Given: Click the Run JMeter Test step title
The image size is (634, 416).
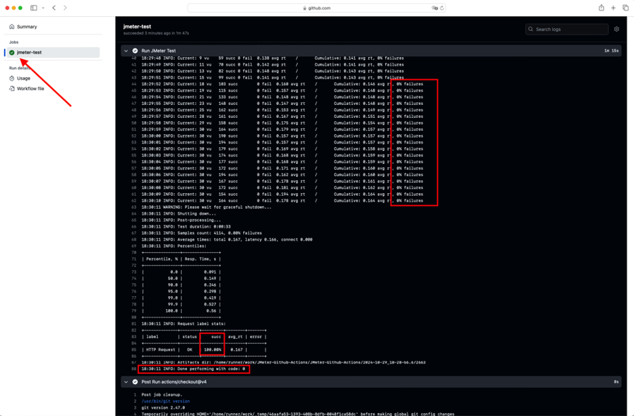Looking at the screenshot, I should [158, 51].
